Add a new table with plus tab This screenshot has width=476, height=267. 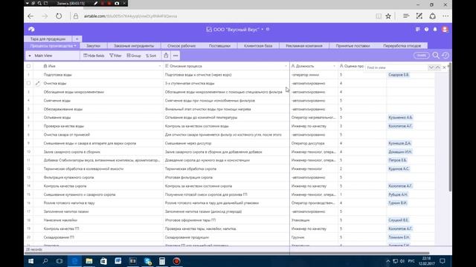tap(77, 39)
